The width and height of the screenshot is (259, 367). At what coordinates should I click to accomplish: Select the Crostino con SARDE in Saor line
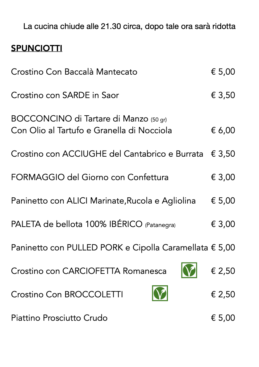[65, 95]
